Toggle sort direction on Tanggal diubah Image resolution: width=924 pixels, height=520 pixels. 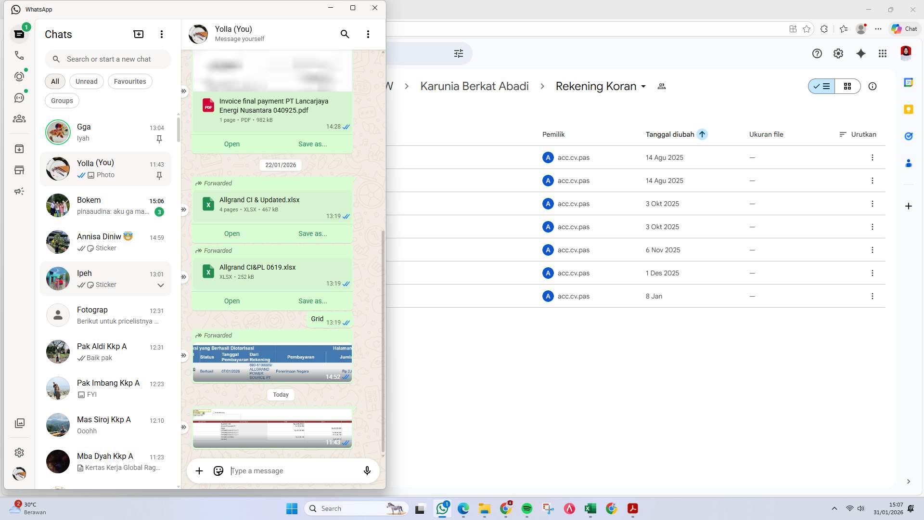pos(702,134)
